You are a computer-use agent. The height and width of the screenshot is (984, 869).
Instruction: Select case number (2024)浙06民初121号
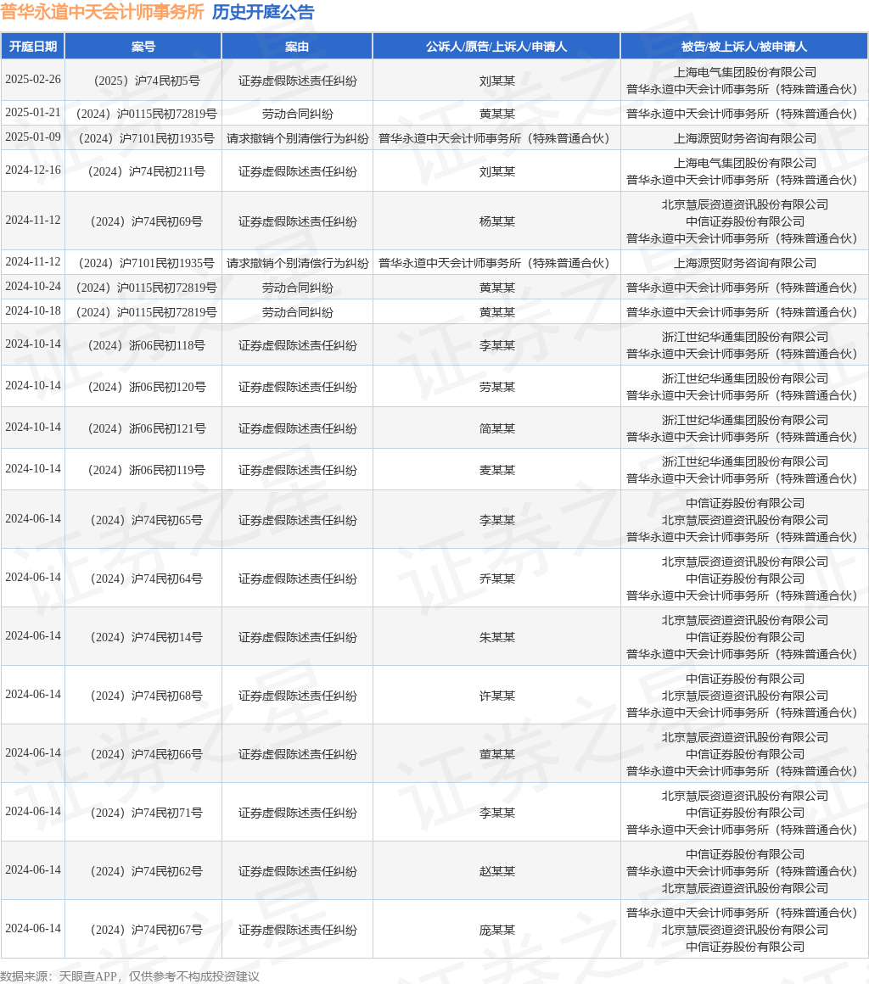(x=143, y=428)
